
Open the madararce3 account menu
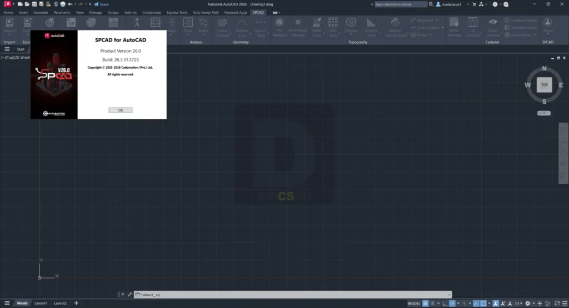click(x=451, y=4)
